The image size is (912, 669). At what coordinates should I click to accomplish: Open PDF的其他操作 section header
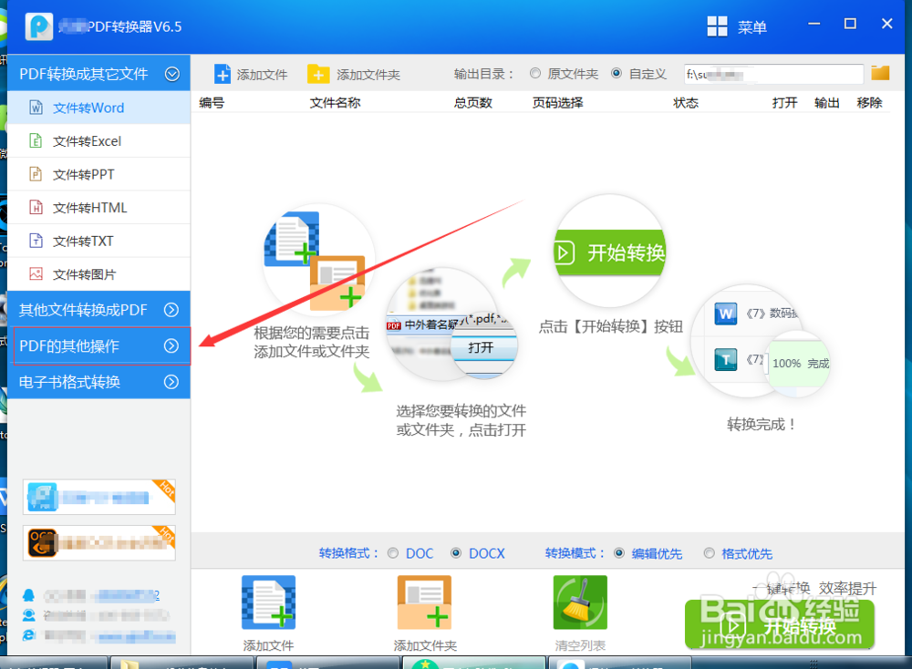coord(98,345)
